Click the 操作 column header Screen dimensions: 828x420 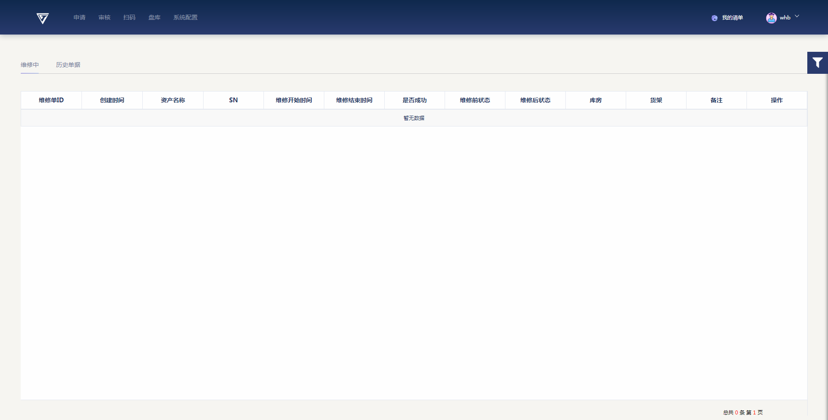(x=777, y=100)
